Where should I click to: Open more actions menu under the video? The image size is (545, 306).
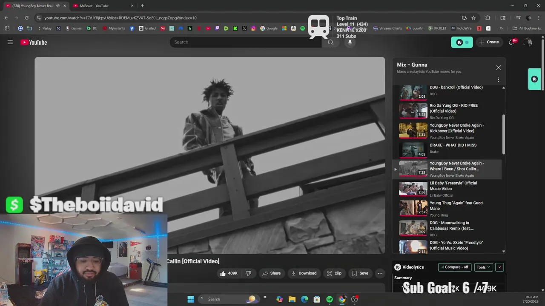[380, 273]
